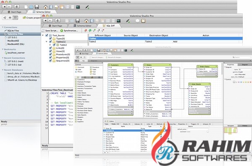Image resolution: width=252 pixels, height=166 pixels.
Task: Uncheck the Procedures[0] checkbox
Action: [50, 54]
